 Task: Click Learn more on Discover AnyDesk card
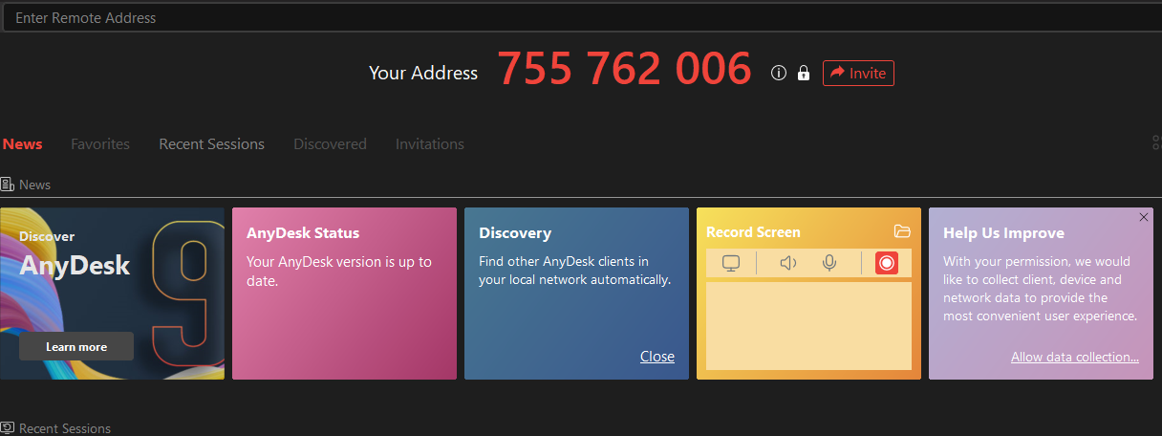coord(76,346)
